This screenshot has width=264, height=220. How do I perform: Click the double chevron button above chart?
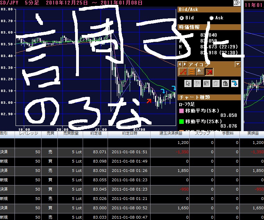[237, 3]
